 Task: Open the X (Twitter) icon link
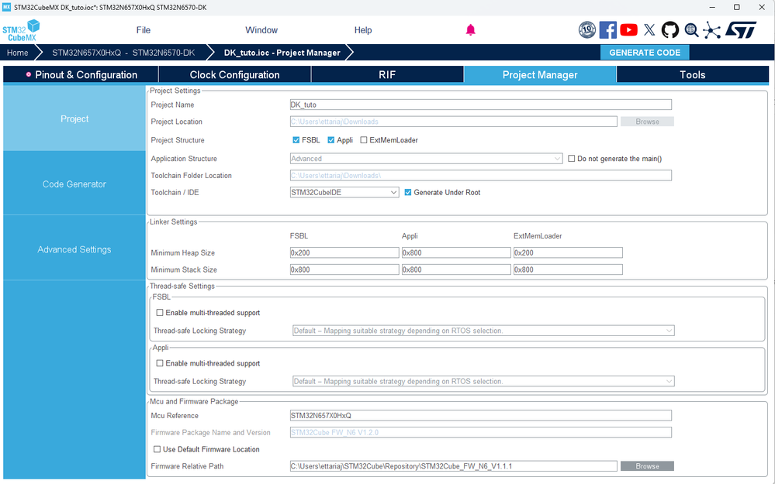click(x=649, y=30)
